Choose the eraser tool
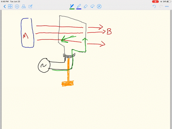 (86, 6)
